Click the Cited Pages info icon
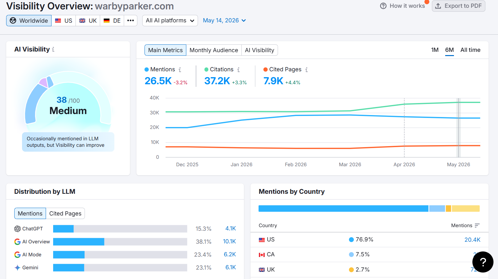 tap(307, 70)
